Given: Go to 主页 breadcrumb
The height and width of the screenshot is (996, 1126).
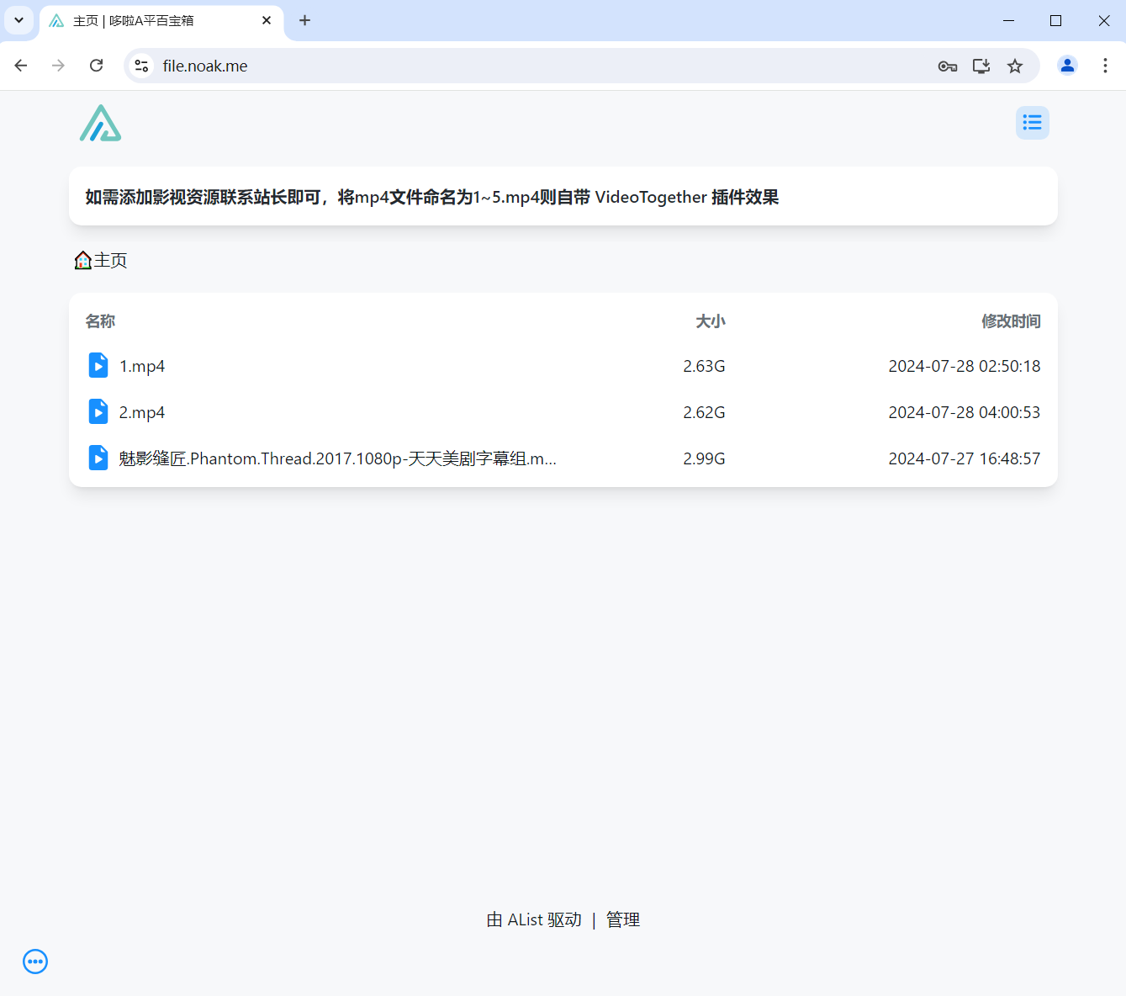Looking at the screenshot, I should point(109,261).
